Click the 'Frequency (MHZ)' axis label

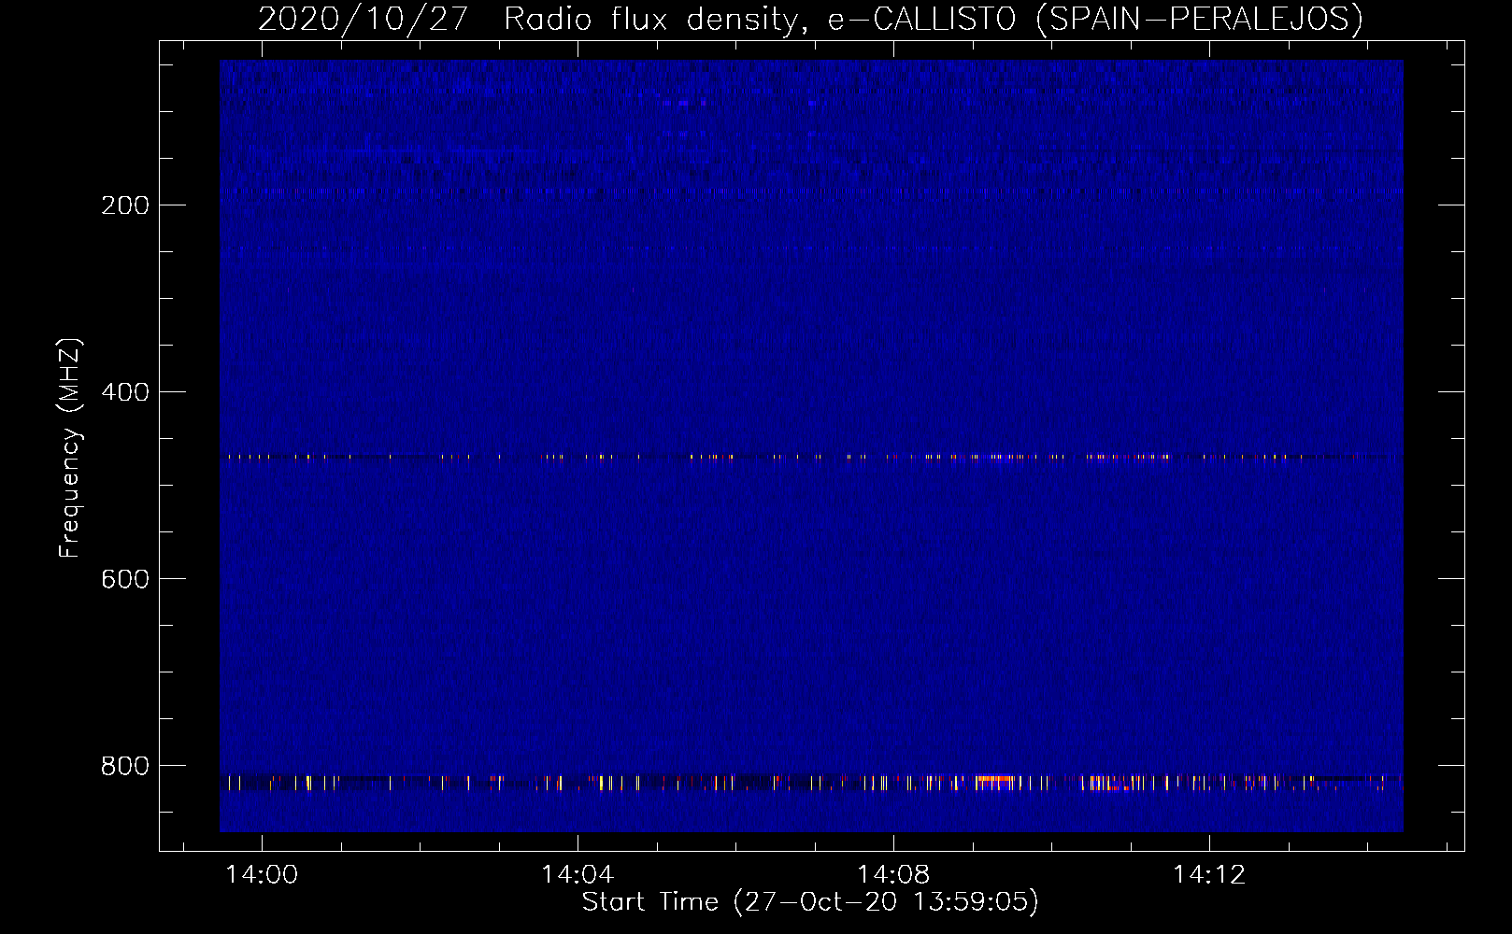[x=70, y=447]
